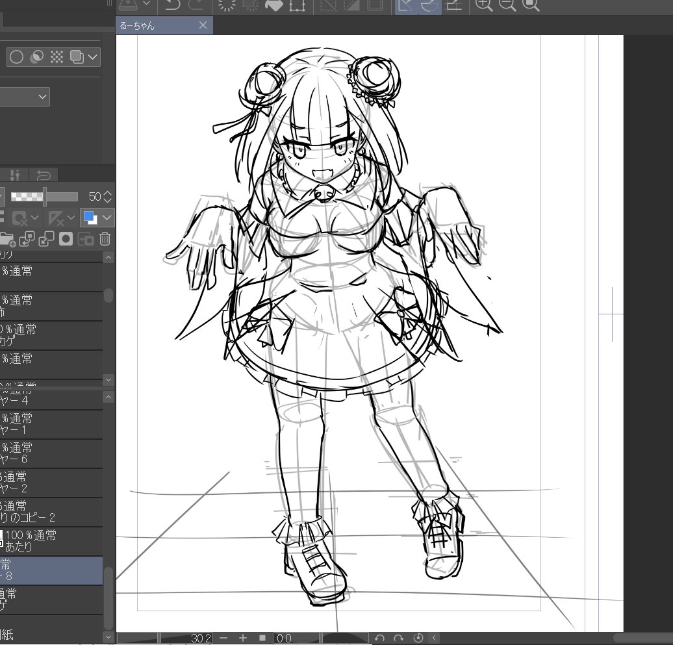The width and height of the screenshot is (673, 645).
Task: Click the sliders settings icon above opacity
Action: tap(15, 175)
